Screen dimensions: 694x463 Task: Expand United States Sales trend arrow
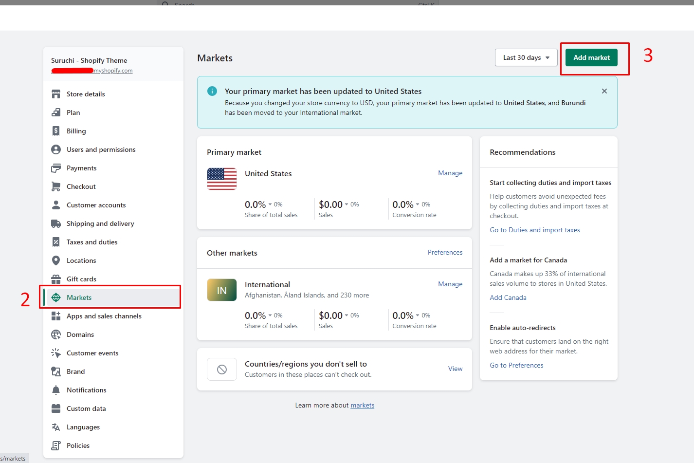coord(347,204)
